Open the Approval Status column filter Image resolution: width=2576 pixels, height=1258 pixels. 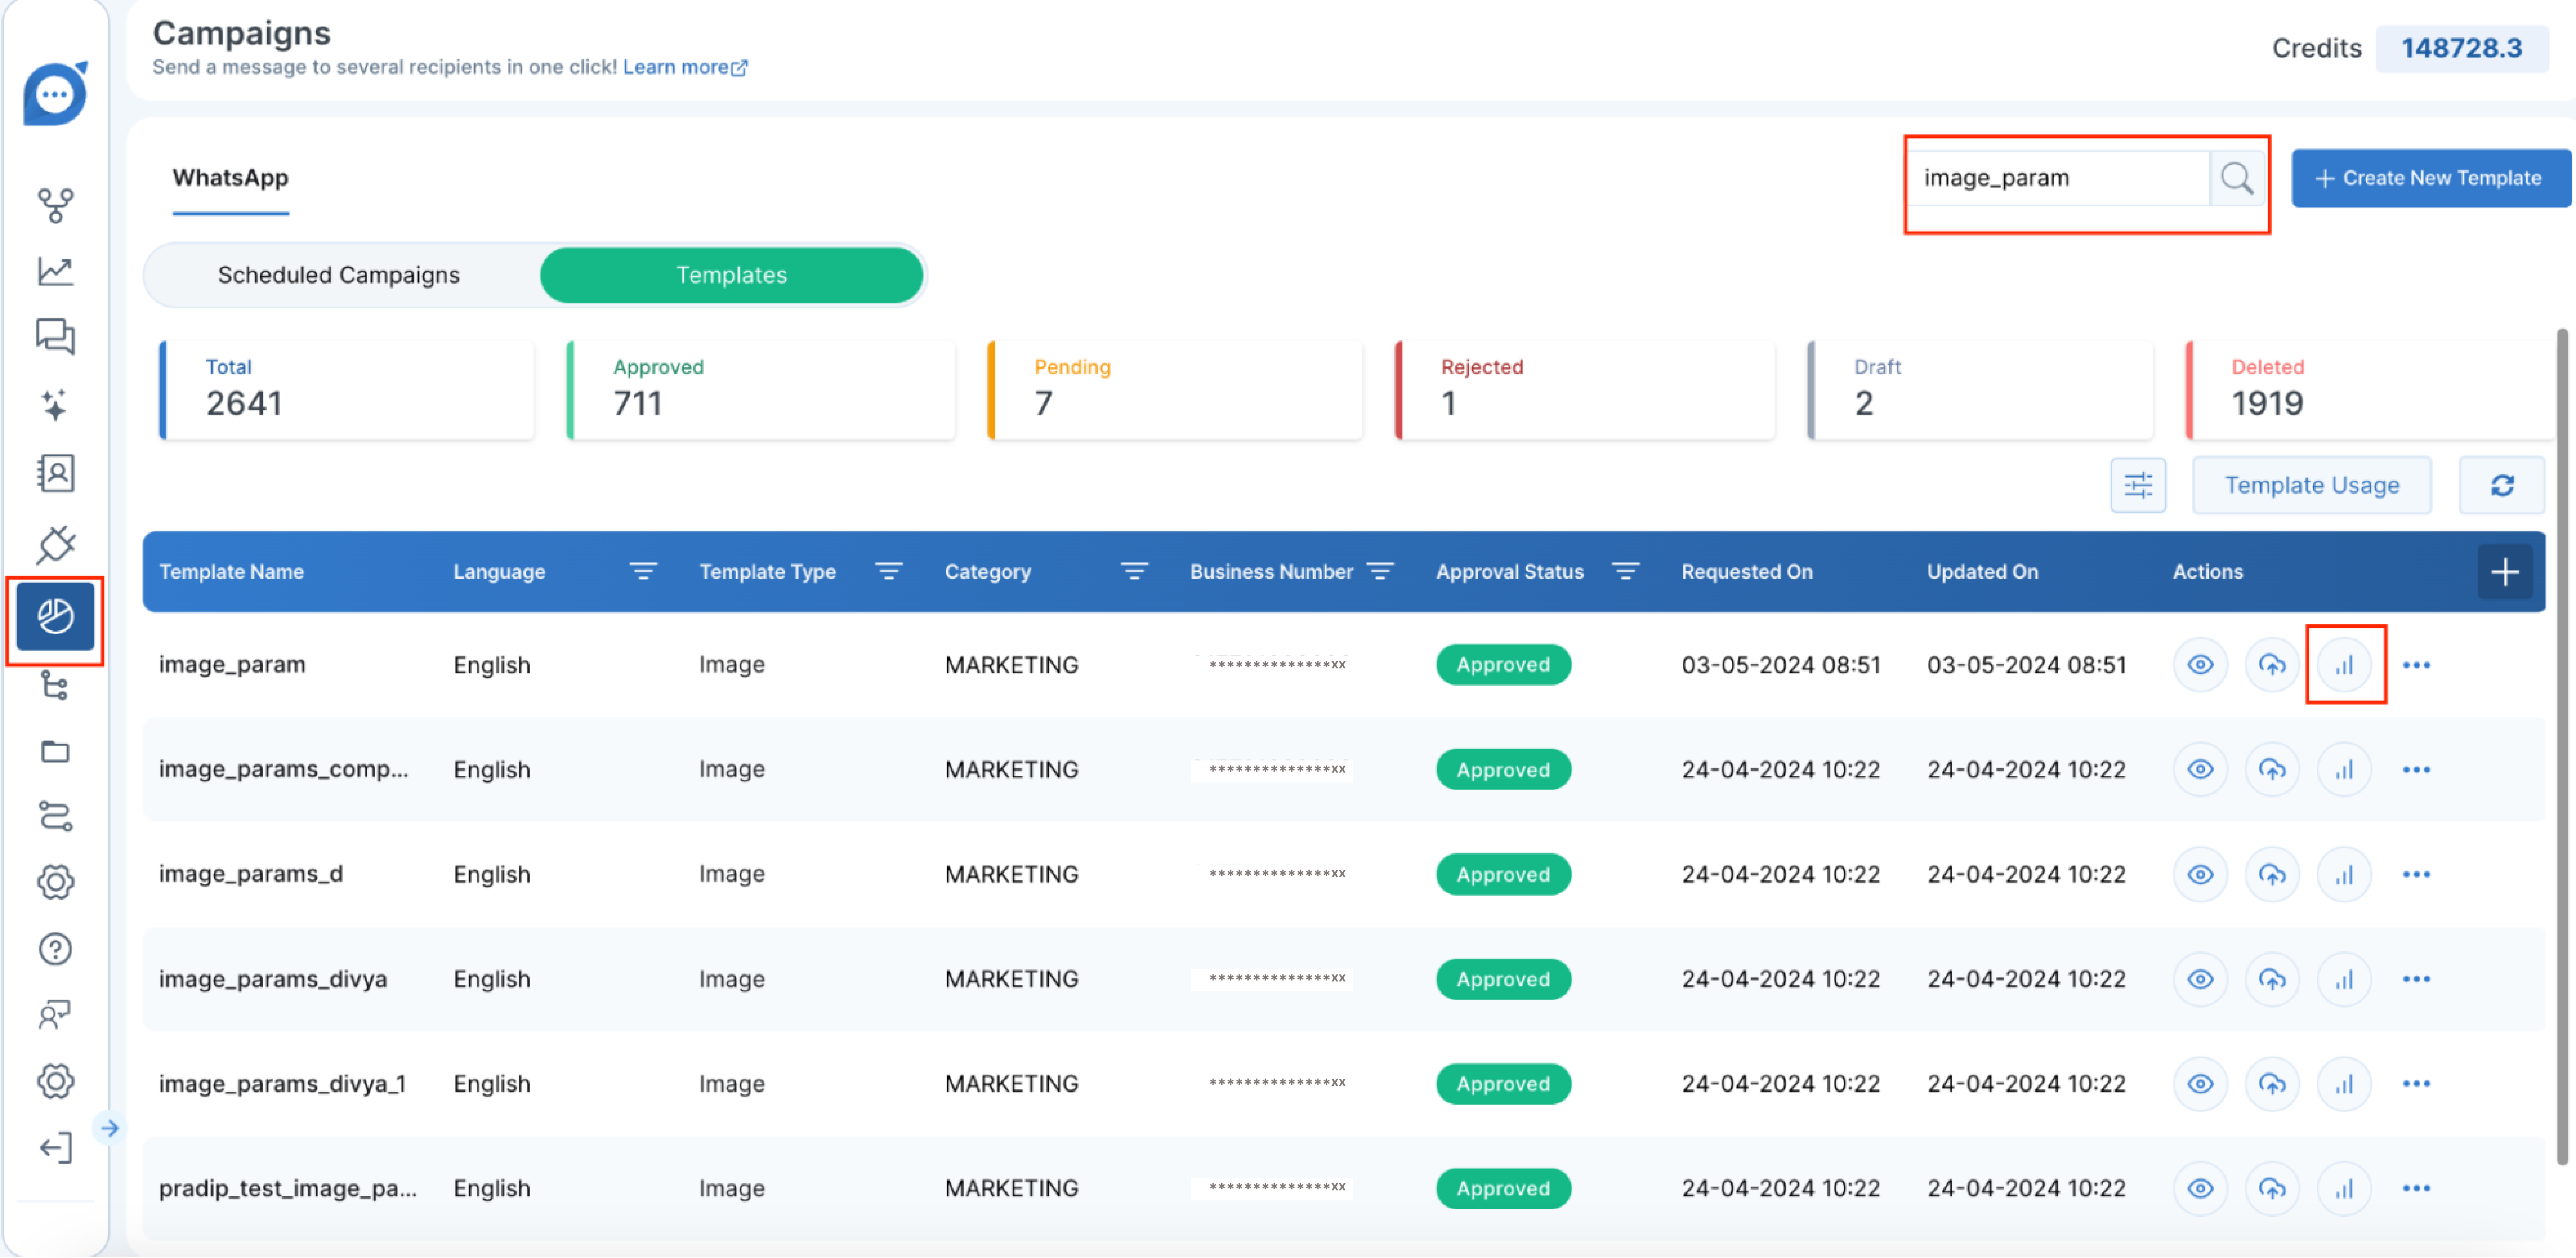coord(1626,572)
